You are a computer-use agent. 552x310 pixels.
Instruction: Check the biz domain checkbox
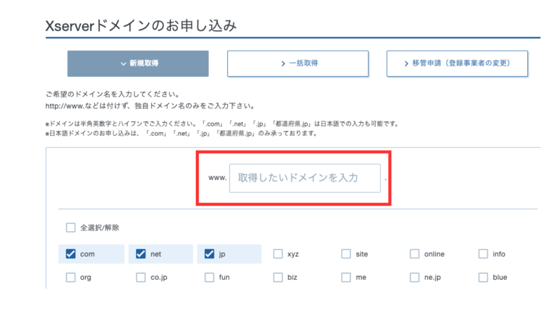278,277
